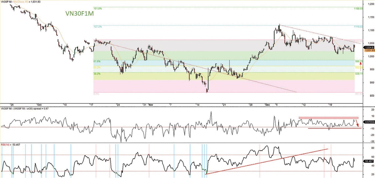Open the RSI(14) indicator label

pyautogui.click(x=7, y=145)
